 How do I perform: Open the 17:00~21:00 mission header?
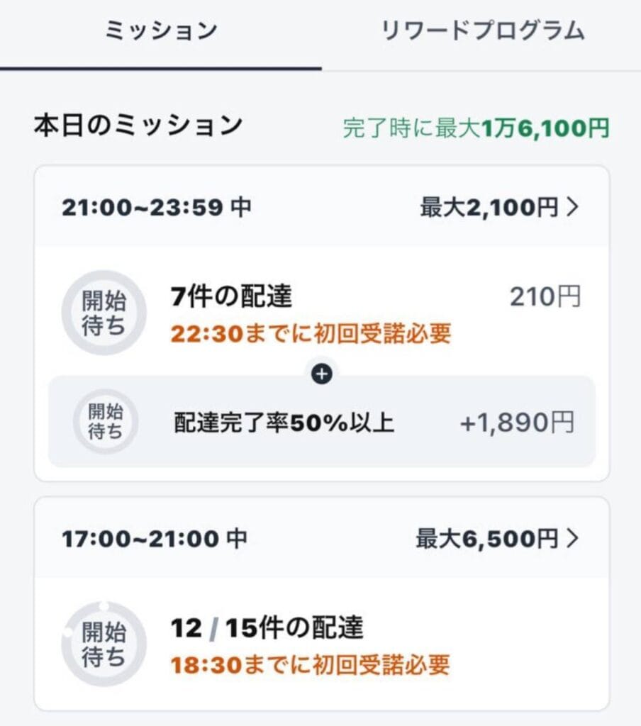pos(154,539)
